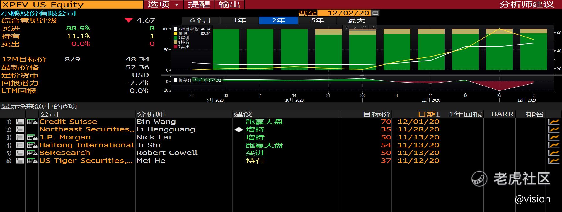
Task: Click the 12M目标价 value 48.34
Action: (137, 59)
